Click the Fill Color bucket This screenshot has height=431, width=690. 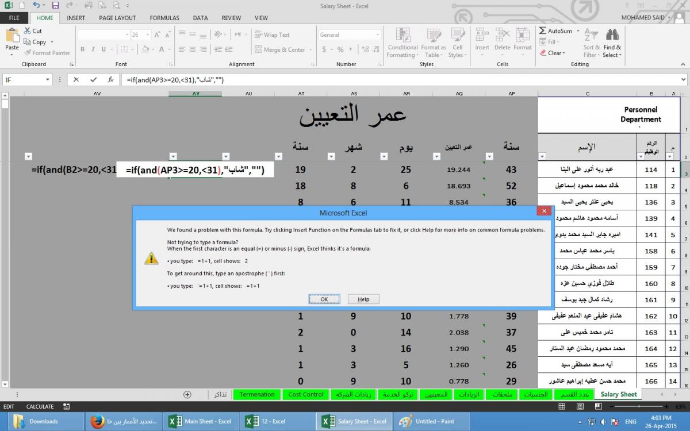147,49
